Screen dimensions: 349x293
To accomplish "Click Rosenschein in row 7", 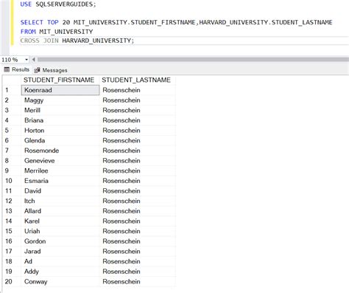I will tap(138, 151).
